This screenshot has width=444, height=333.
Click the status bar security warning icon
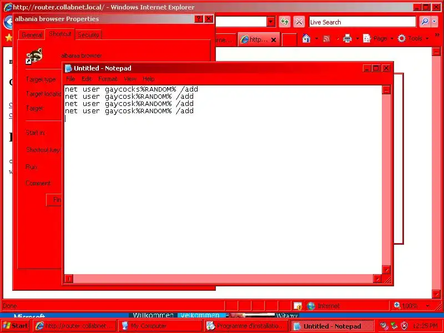[x=297, y=306]
